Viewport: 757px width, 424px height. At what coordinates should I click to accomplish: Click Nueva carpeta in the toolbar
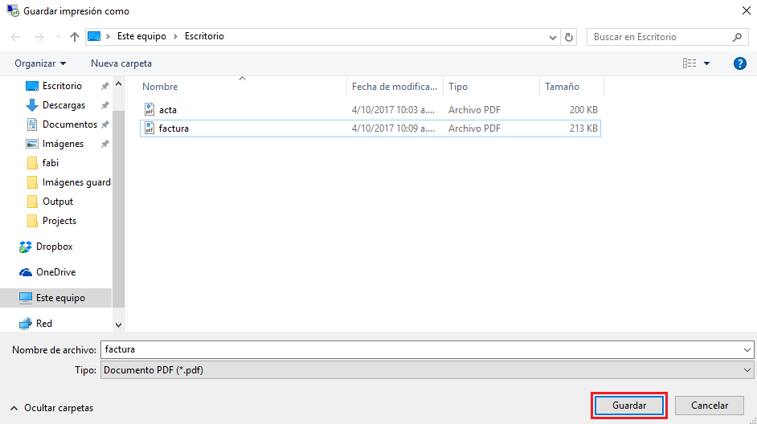[x=121, y=63]
